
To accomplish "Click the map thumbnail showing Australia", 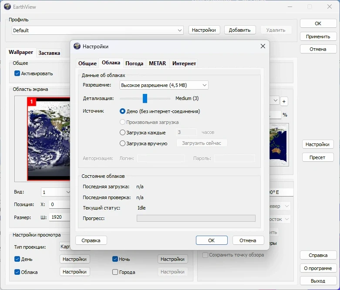I will [x=279, y=145].
